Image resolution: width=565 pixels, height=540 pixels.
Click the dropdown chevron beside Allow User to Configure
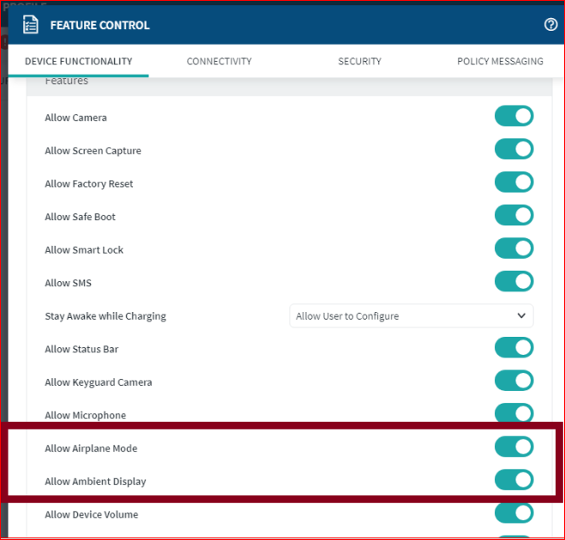coord(521,315)
